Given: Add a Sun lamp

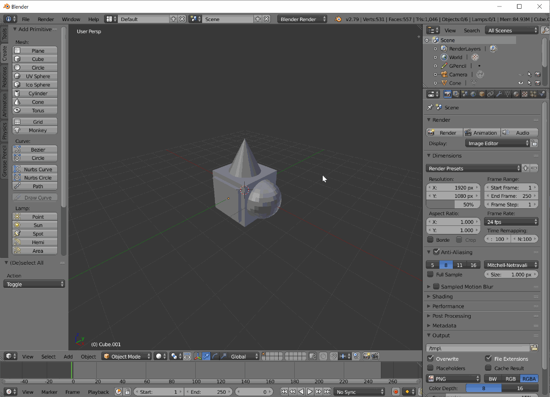Looking at the screenshot, I should click(35, 225).
